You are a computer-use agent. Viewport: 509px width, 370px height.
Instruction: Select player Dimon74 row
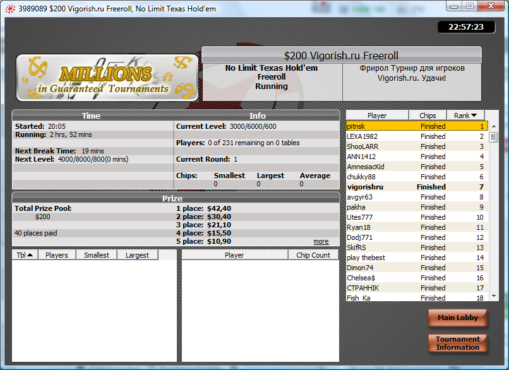417,268
